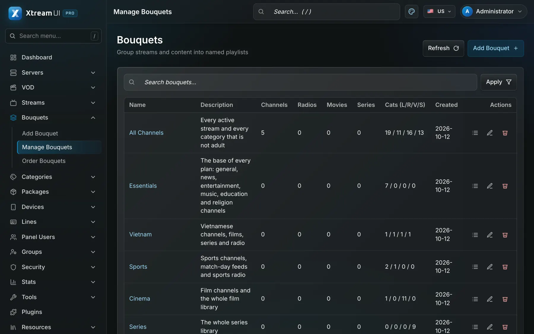Expand the Streams sidebar section
The height and width of the screenshot is (334, 534).
[x=53, y=102]
